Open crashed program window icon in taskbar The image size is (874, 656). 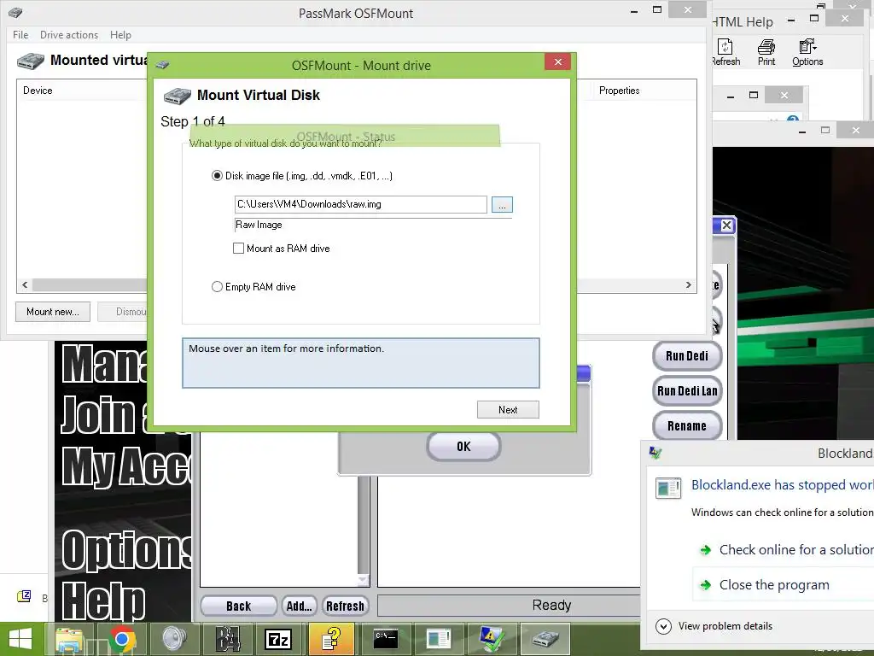[438, 639]
